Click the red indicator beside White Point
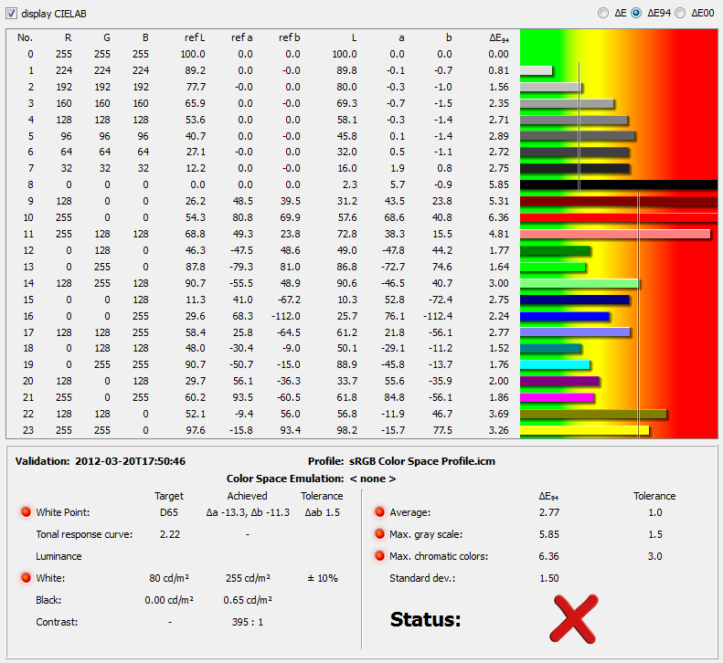The height and width of the screenshot is (663, 723). [x=27, y=512]
